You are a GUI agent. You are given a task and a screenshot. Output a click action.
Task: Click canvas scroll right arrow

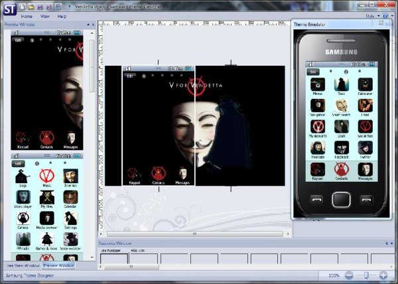pyautogui.click(x=288, y=234)
